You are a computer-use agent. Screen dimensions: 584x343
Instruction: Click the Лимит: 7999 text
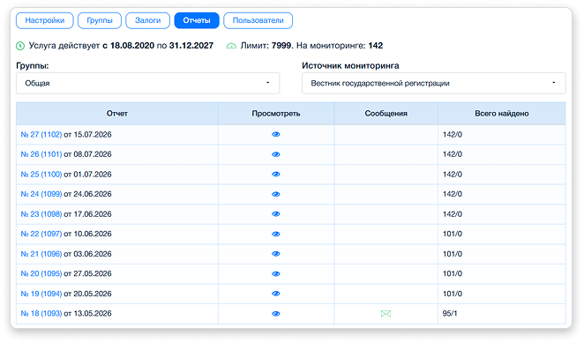click(266, 46)
